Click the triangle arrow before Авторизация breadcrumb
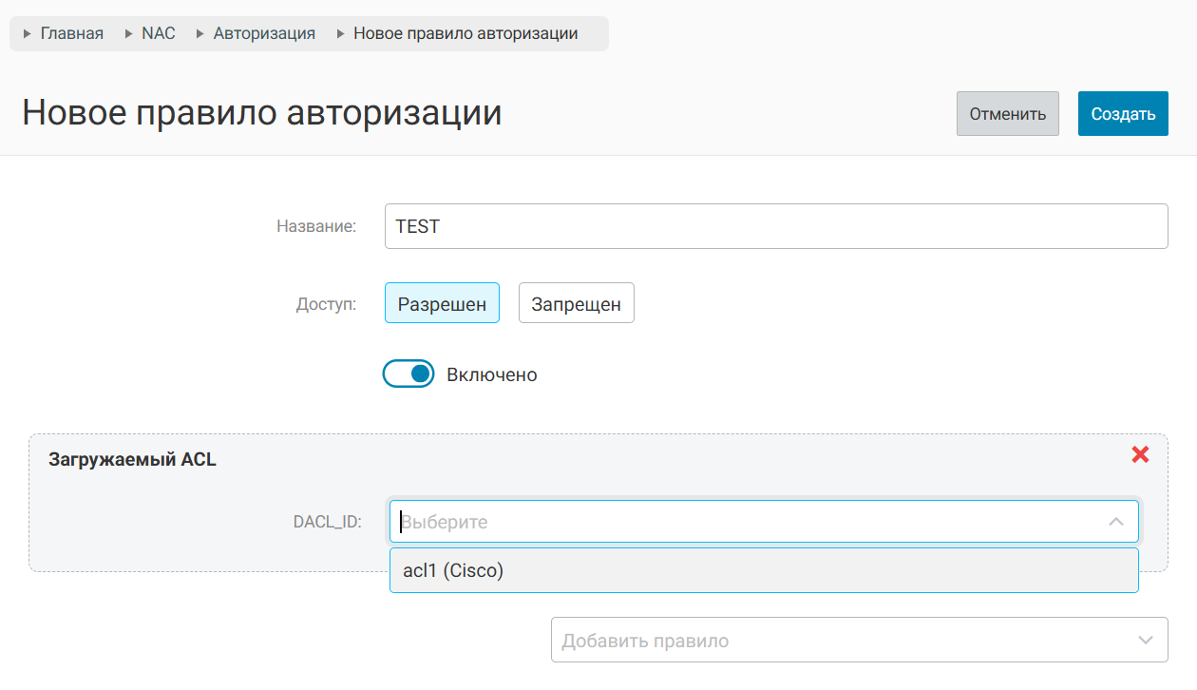The width and height of the screenshot is (1197, 690). pos(200,33)
